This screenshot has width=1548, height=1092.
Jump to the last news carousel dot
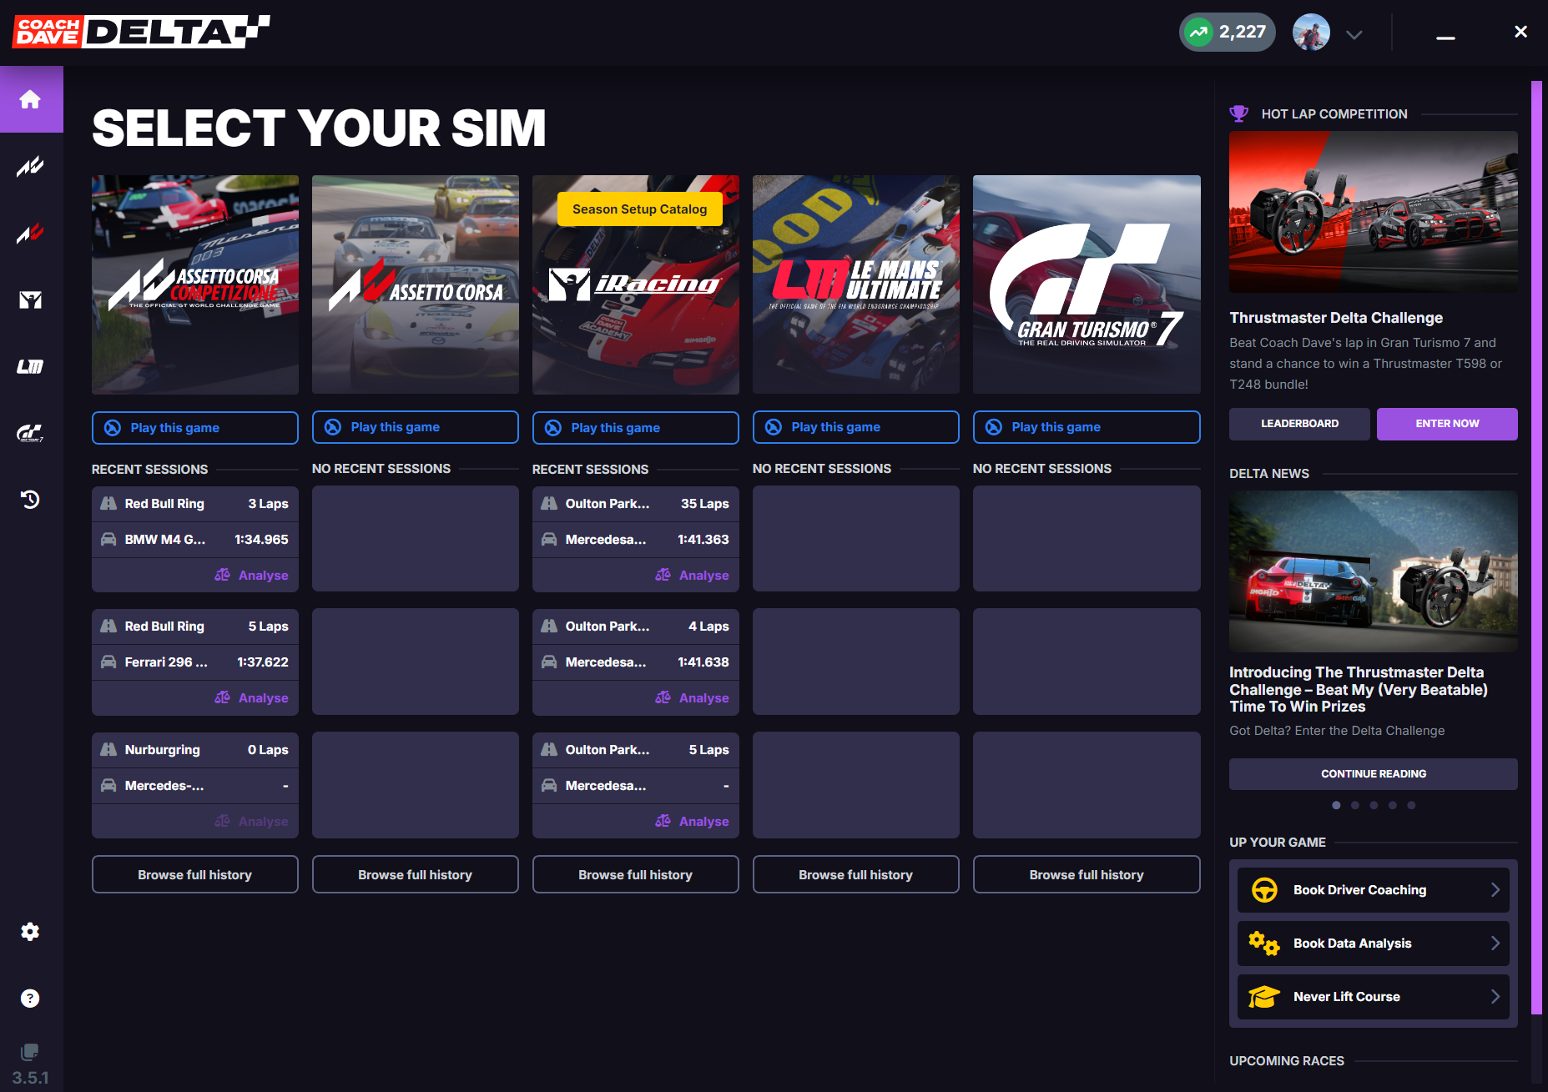1411,805
